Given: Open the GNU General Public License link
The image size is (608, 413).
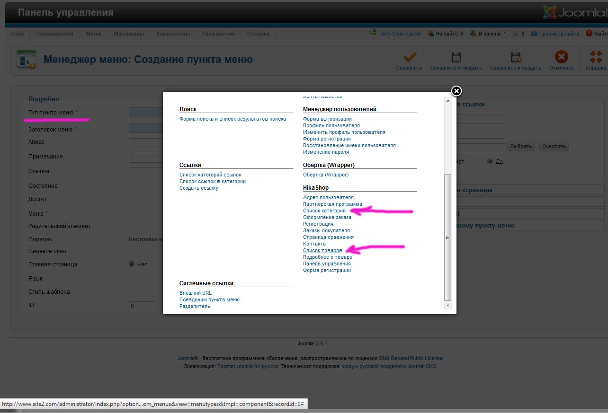Looking at the screenshot, I should pyautogui.click(x=411, y=358).
